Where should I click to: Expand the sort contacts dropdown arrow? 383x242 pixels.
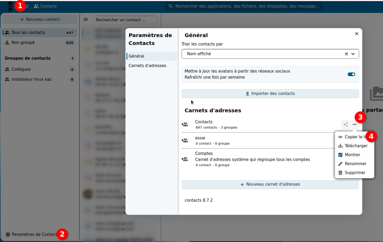click(x=353, y=54)
